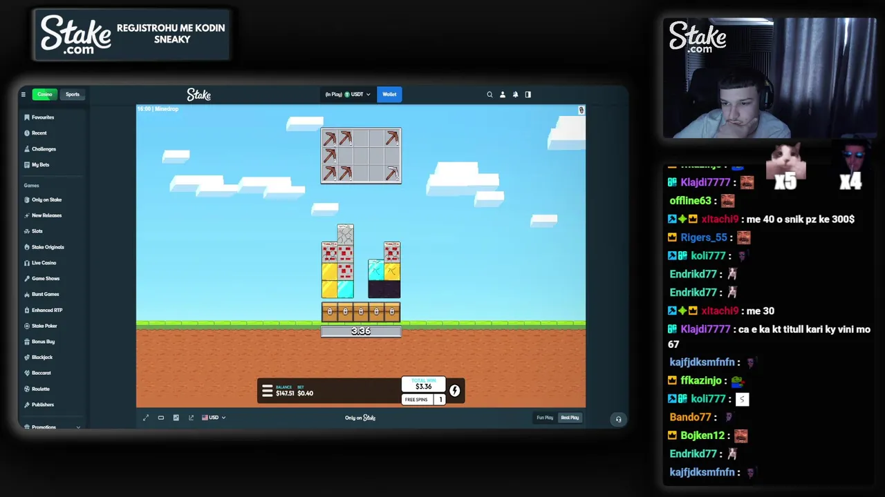Expand the USDT balance currency dropdown
Viewport: 885px width, 497px height.
[x=348, y=95]
